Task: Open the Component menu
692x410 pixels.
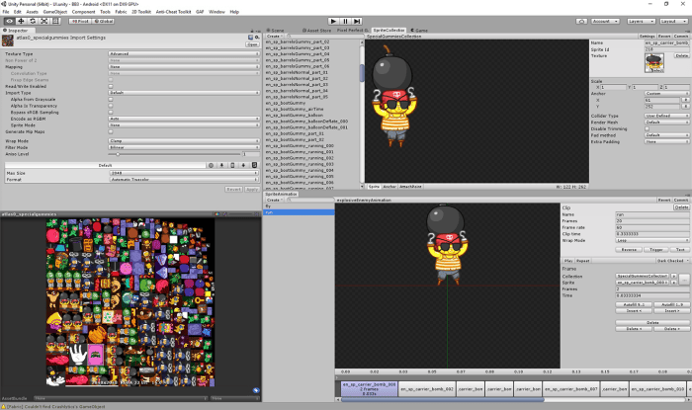Action: click(83, 12)
